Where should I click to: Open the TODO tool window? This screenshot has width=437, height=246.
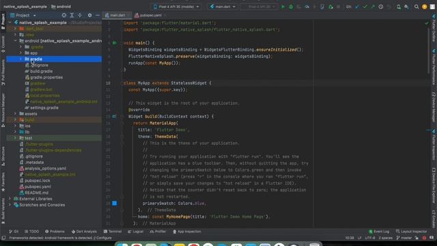pos(32,232)
